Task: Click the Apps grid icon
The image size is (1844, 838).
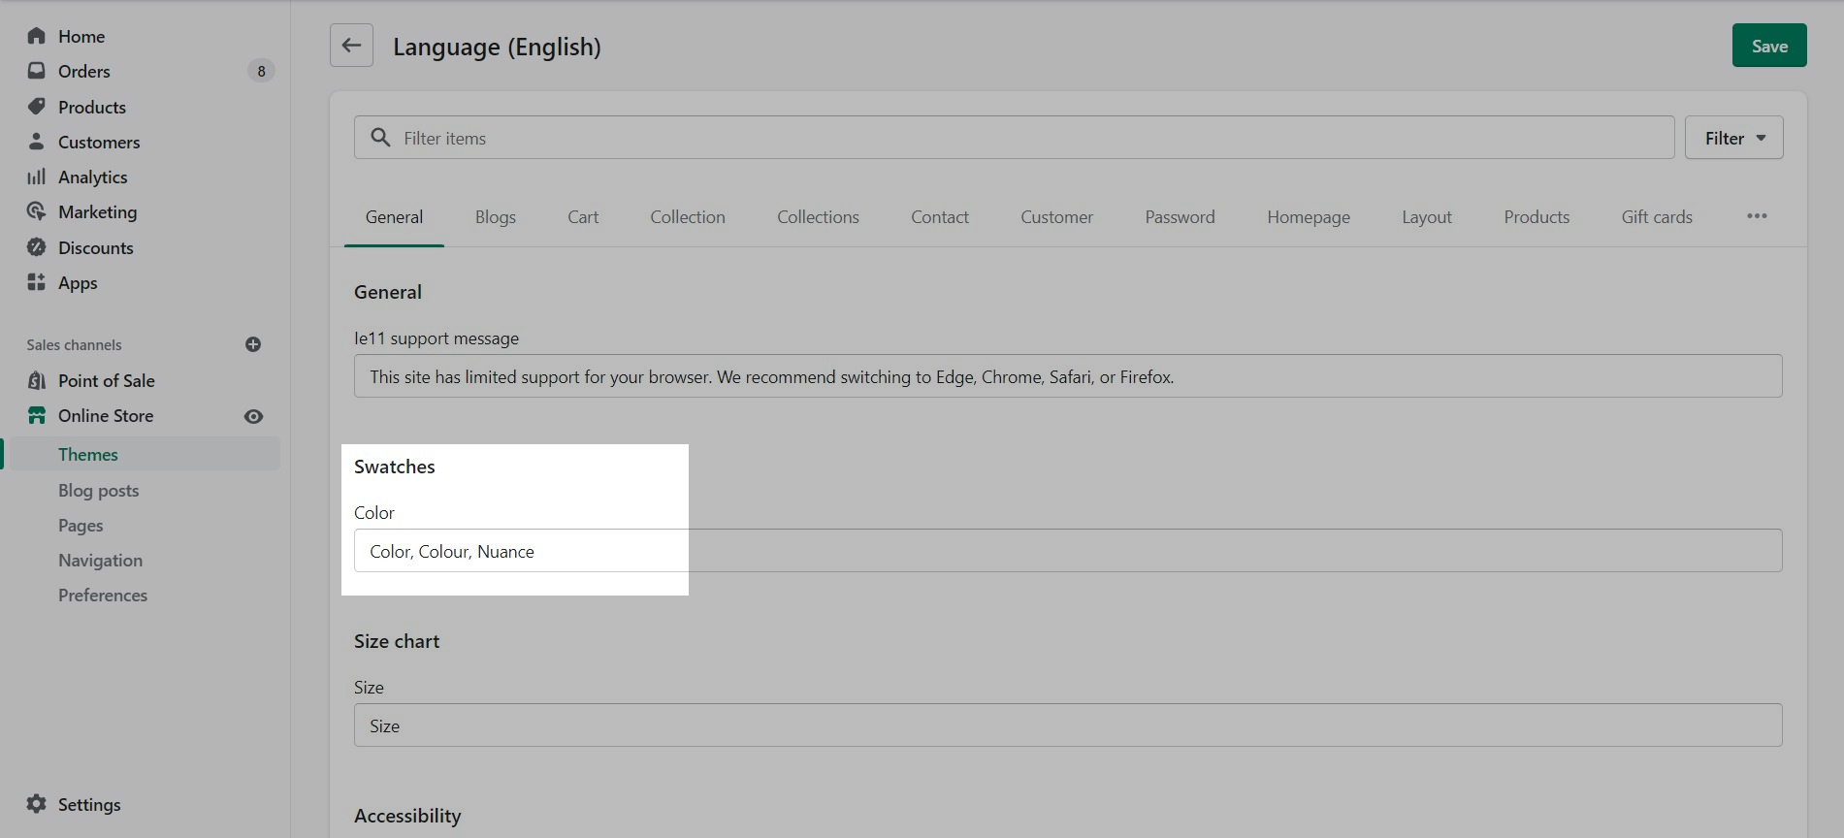Action: [37, 282]
